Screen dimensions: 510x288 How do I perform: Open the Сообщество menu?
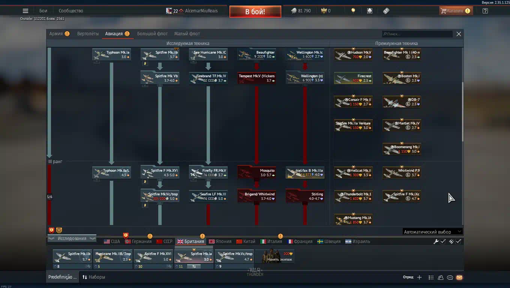(x=71, y=11)
